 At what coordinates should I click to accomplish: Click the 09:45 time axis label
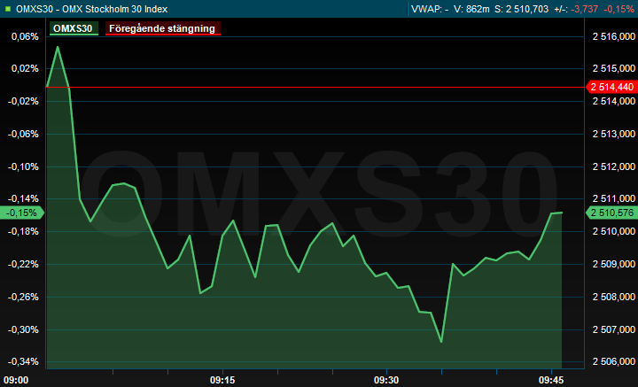click(551, 380)
